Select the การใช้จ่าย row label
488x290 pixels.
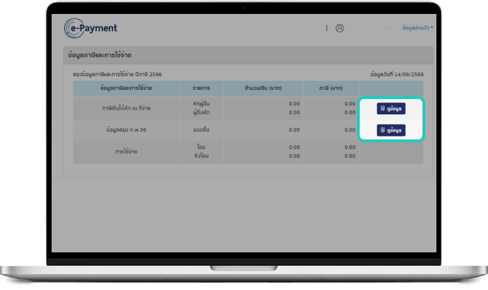point(126,151)
